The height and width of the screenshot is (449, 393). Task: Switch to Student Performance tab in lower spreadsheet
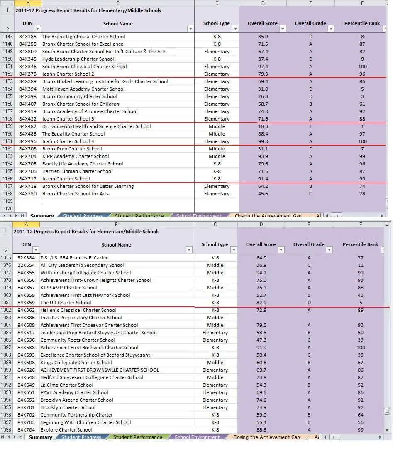pos(137,437)
